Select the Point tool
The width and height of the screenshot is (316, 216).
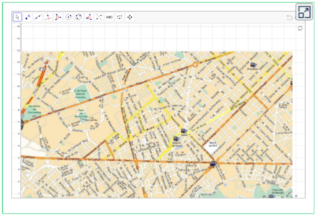pos(28,17)
